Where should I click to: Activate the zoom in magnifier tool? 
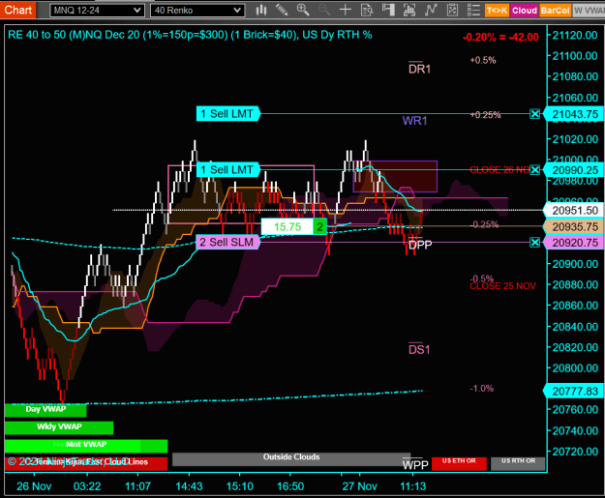pyautogui.click(x=303, y=10)
